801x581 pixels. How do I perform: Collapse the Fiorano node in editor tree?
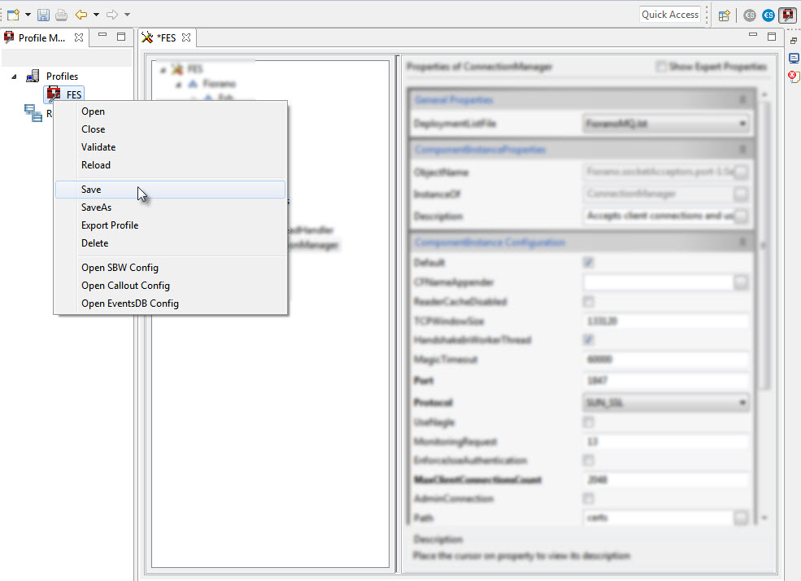tap(178, 85)
